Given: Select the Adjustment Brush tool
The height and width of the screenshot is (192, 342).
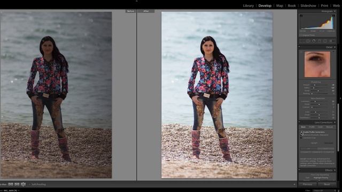Looking at the screenshot, I should tap(331, 41).
